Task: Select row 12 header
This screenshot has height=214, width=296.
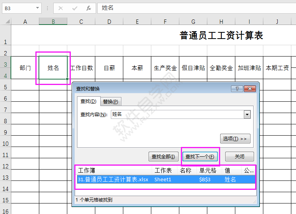Action: (5, 164)
